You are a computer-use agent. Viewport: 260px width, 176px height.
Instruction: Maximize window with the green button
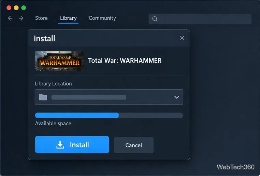[x=24, y=8]
